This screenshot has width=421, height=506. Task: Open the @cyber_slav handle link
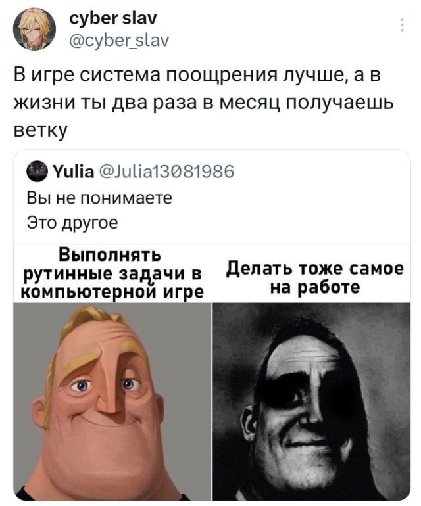click(119, 40)
